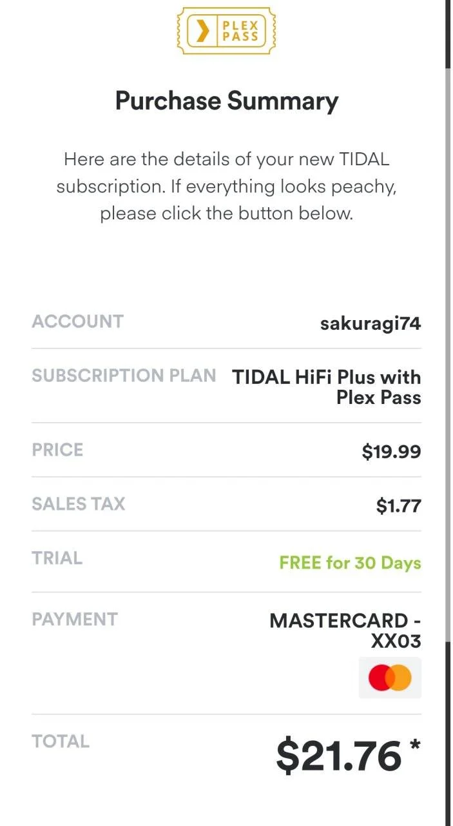453x826 pixels.
Task: Click the PAYMENT label
Action: (x=75, y=619)
